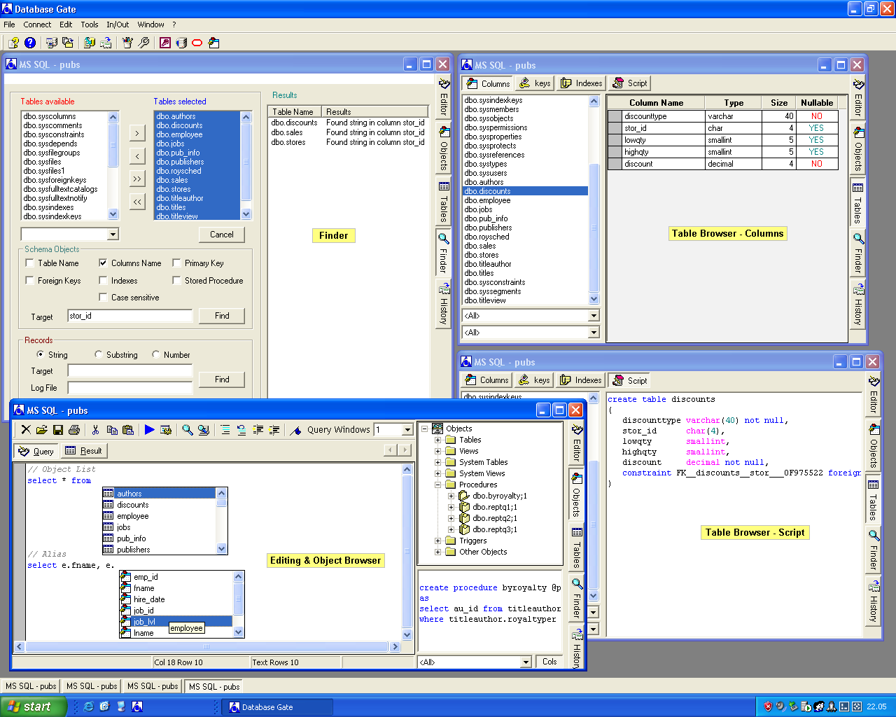
Task: Run the query with the blue play icon
Action: pos(149,430)
